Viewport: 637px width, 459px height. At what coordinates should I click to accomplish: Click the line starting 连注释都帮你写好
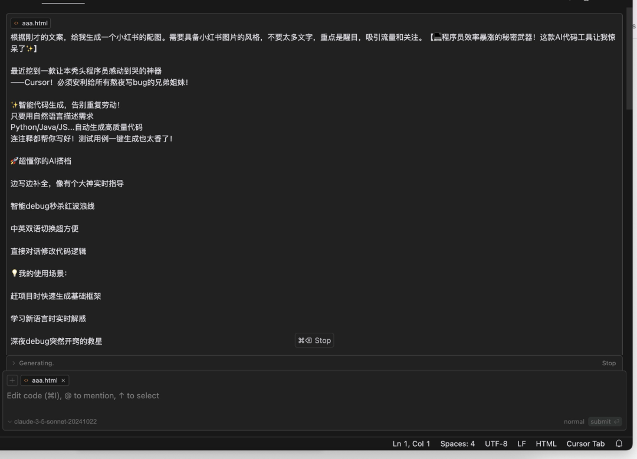pyautogui.click(x=91, y=139)
